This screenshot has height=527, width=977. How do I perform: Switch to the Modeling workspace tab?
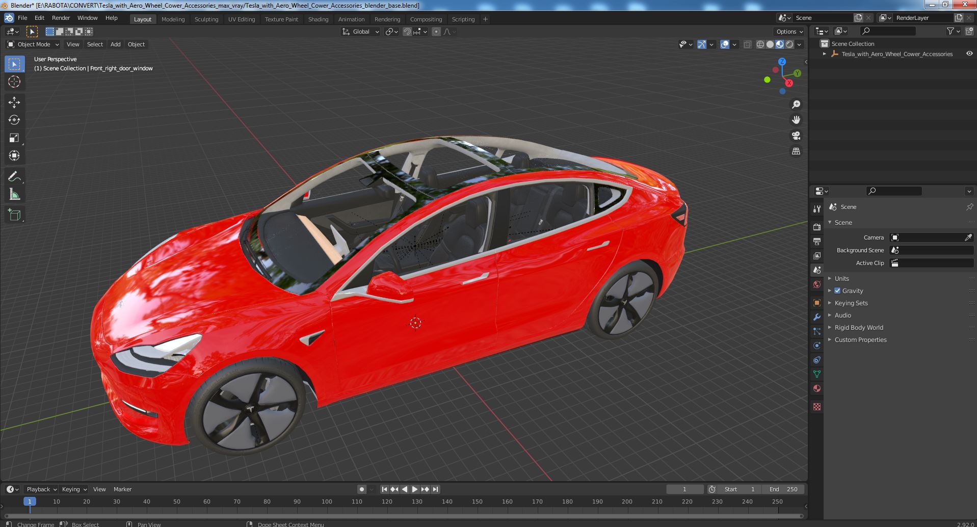coord(173,19)
